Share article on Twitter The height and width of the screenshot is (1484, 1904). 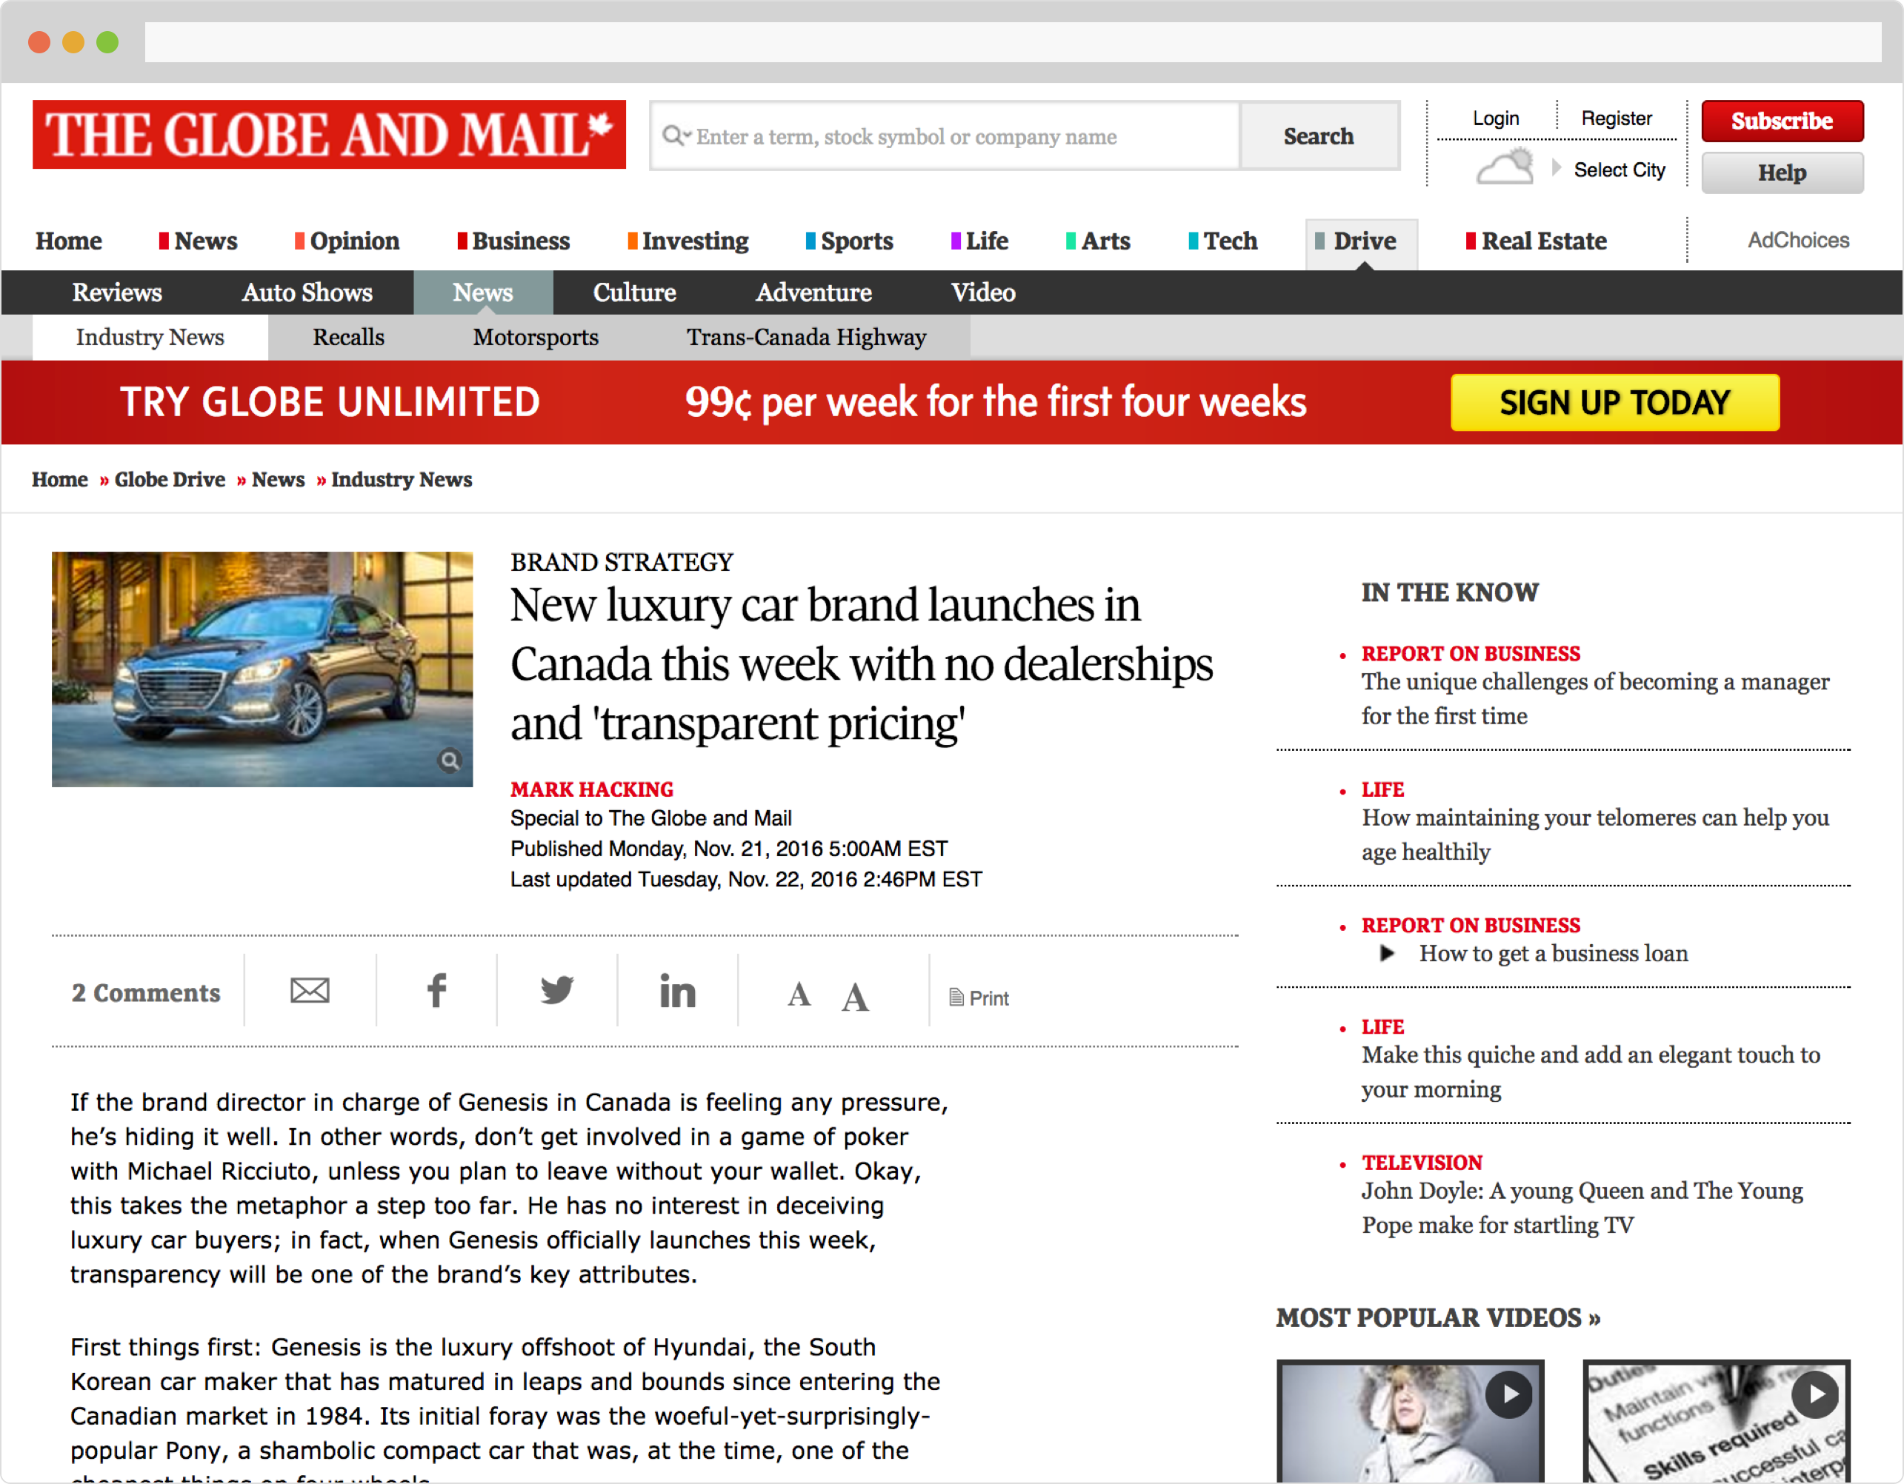(x=557, y=991)
